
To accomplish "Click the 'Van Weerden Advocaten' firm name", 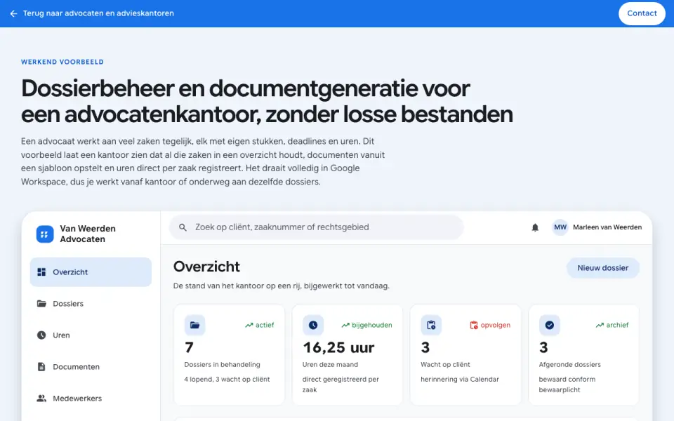I will tap(88, 234).
